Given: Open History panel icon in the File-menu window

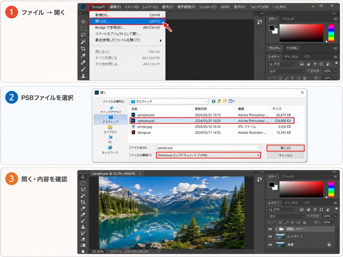Looking at the screenshot, I should [x=260, y=22].
